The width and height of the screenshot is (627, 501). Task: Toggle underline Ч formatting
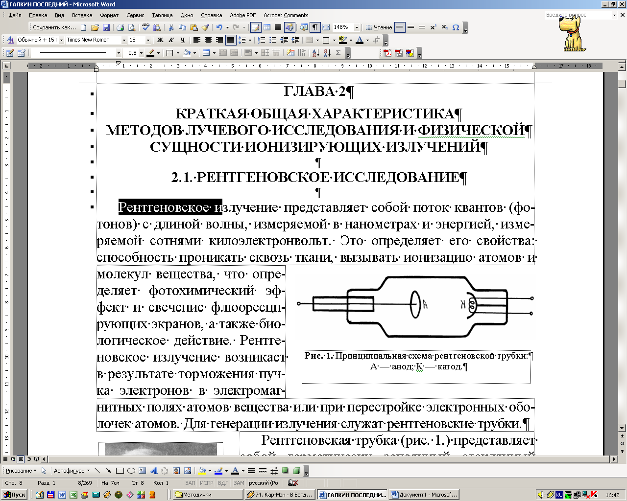(183, 40)
